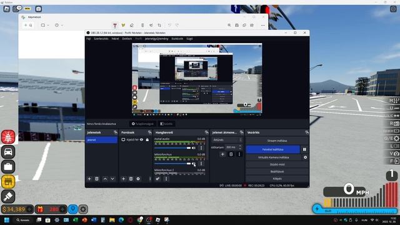
Task: Open the yellow shop button in Roblox
Action: click(x=8, y=182)
